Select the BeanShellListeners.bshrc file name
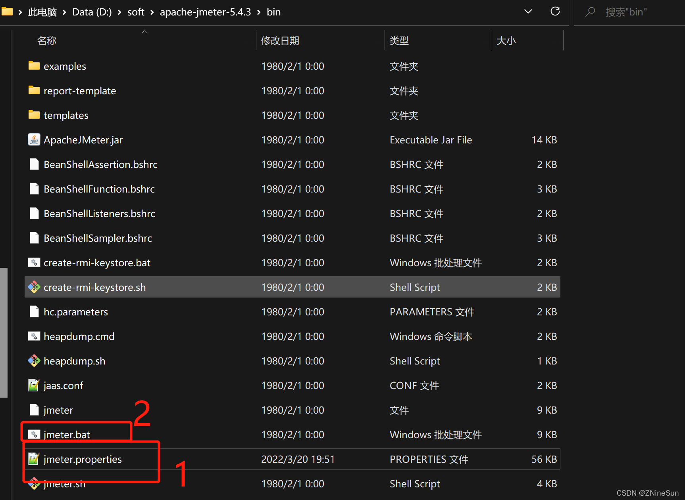Viewport: 685px width, 500px height. coord(99,214)
